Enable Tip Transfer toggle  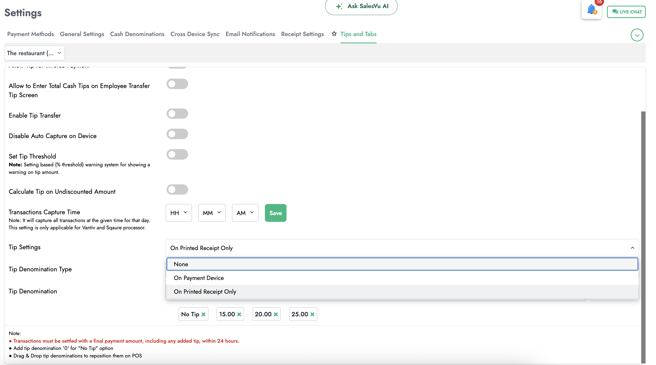pos(177,114)
